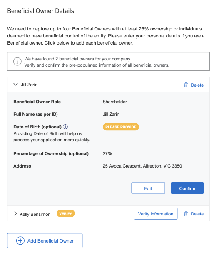This screenshot has height=255, width=224.
Task: Click the Verify Information button
Action: (x=156, y=213)
